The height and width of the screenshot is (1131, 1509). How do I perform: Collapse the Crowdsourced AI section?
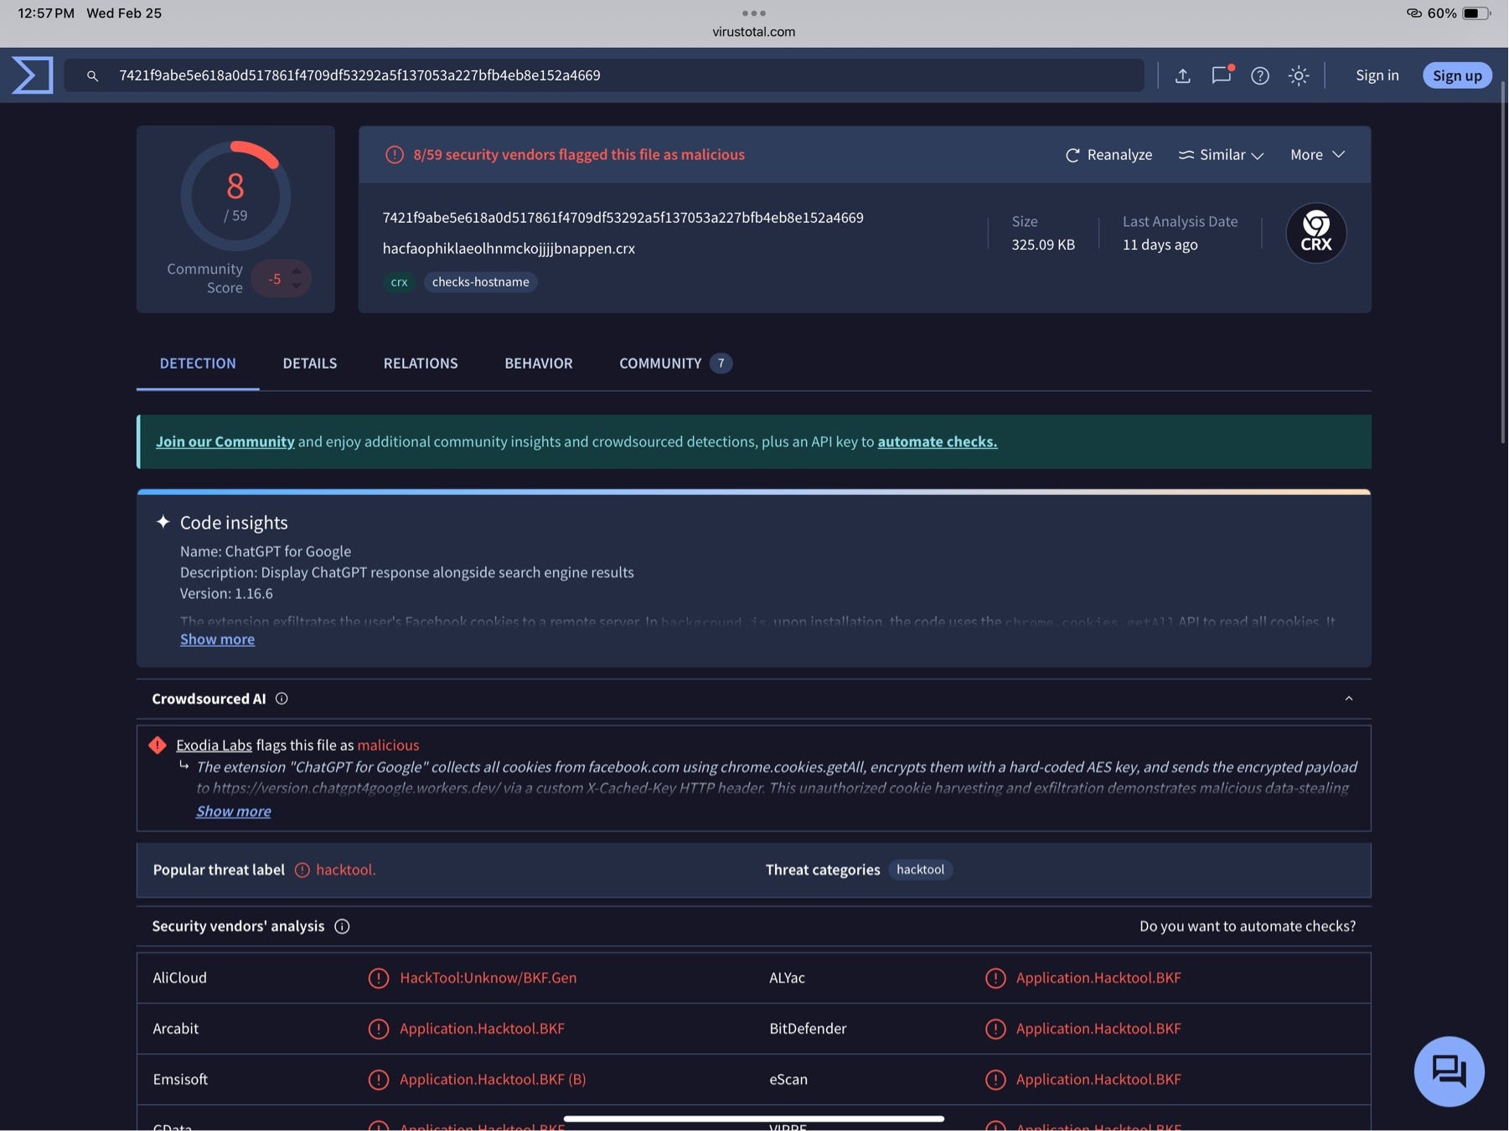(1348, 699)
